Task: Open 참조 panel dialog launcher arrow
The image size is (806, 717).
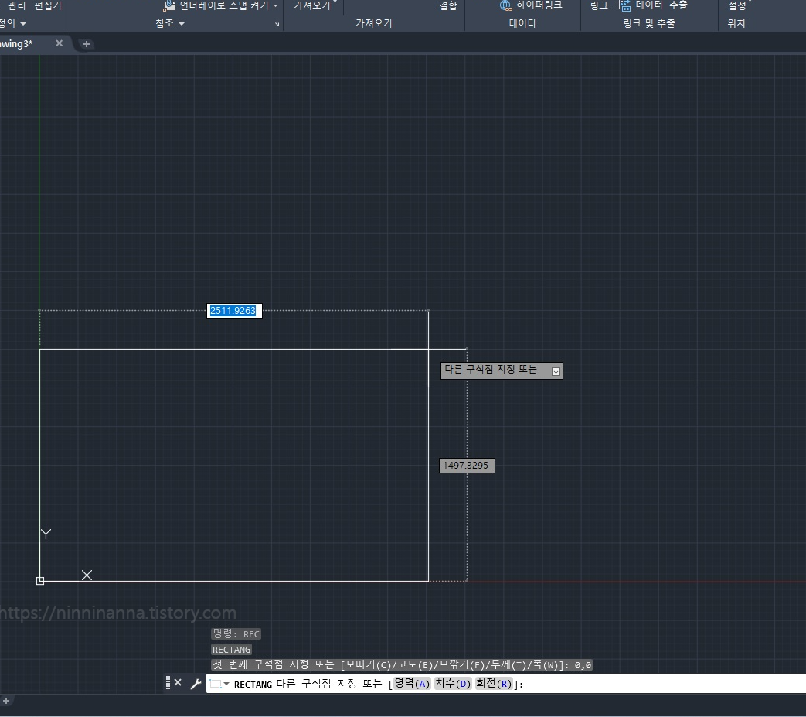Action: (277, 24)
